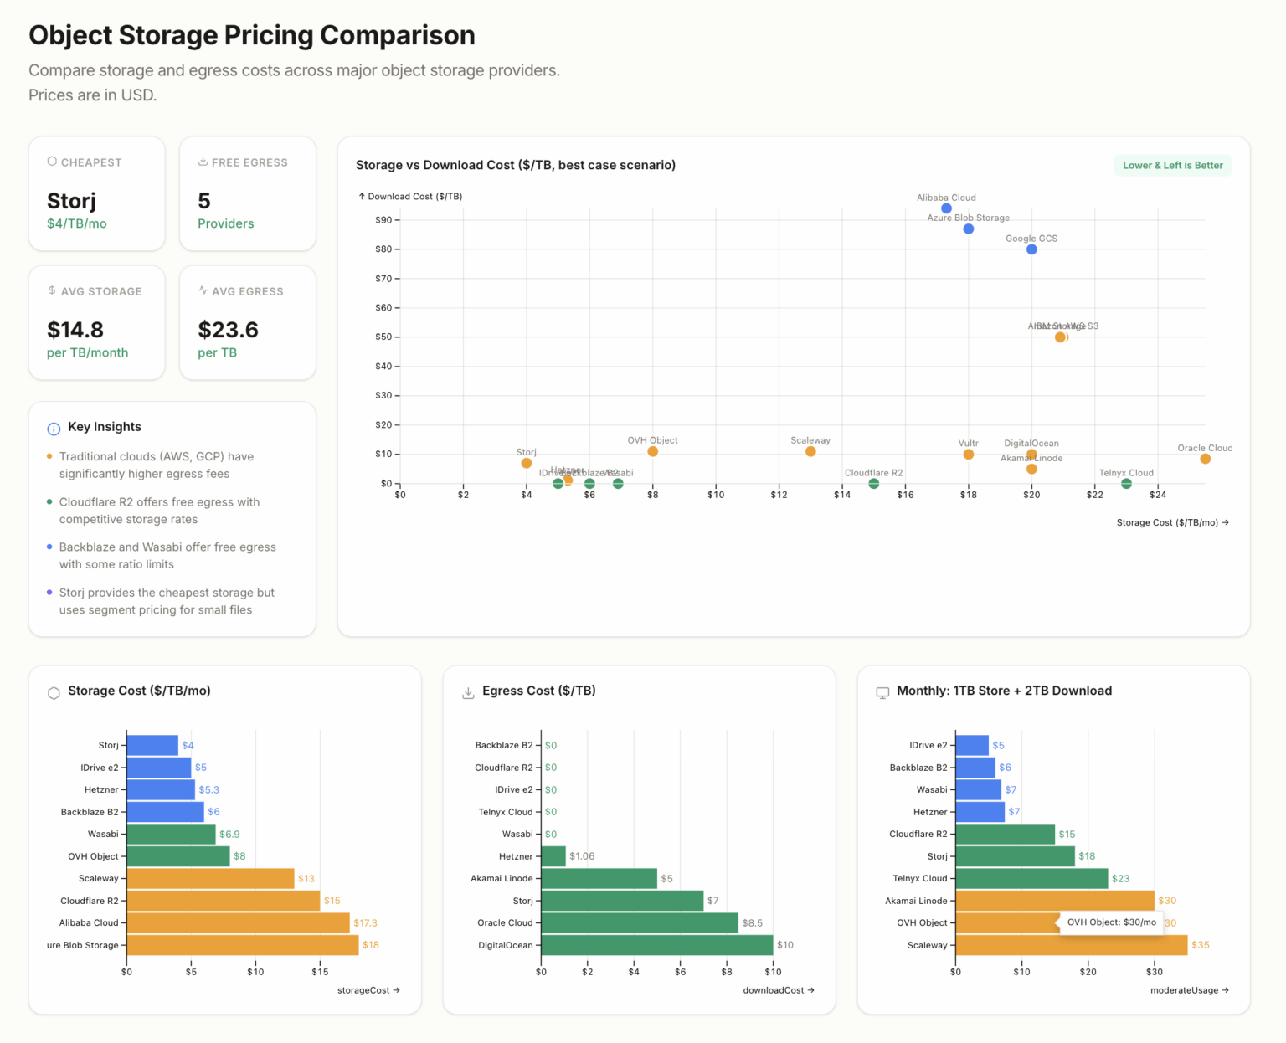The height and width of the screenshot is (1043, 1286).
Task: Click the download icon beside Egress Cost heading
Action: pyautogui.click(x=467, y=692)
